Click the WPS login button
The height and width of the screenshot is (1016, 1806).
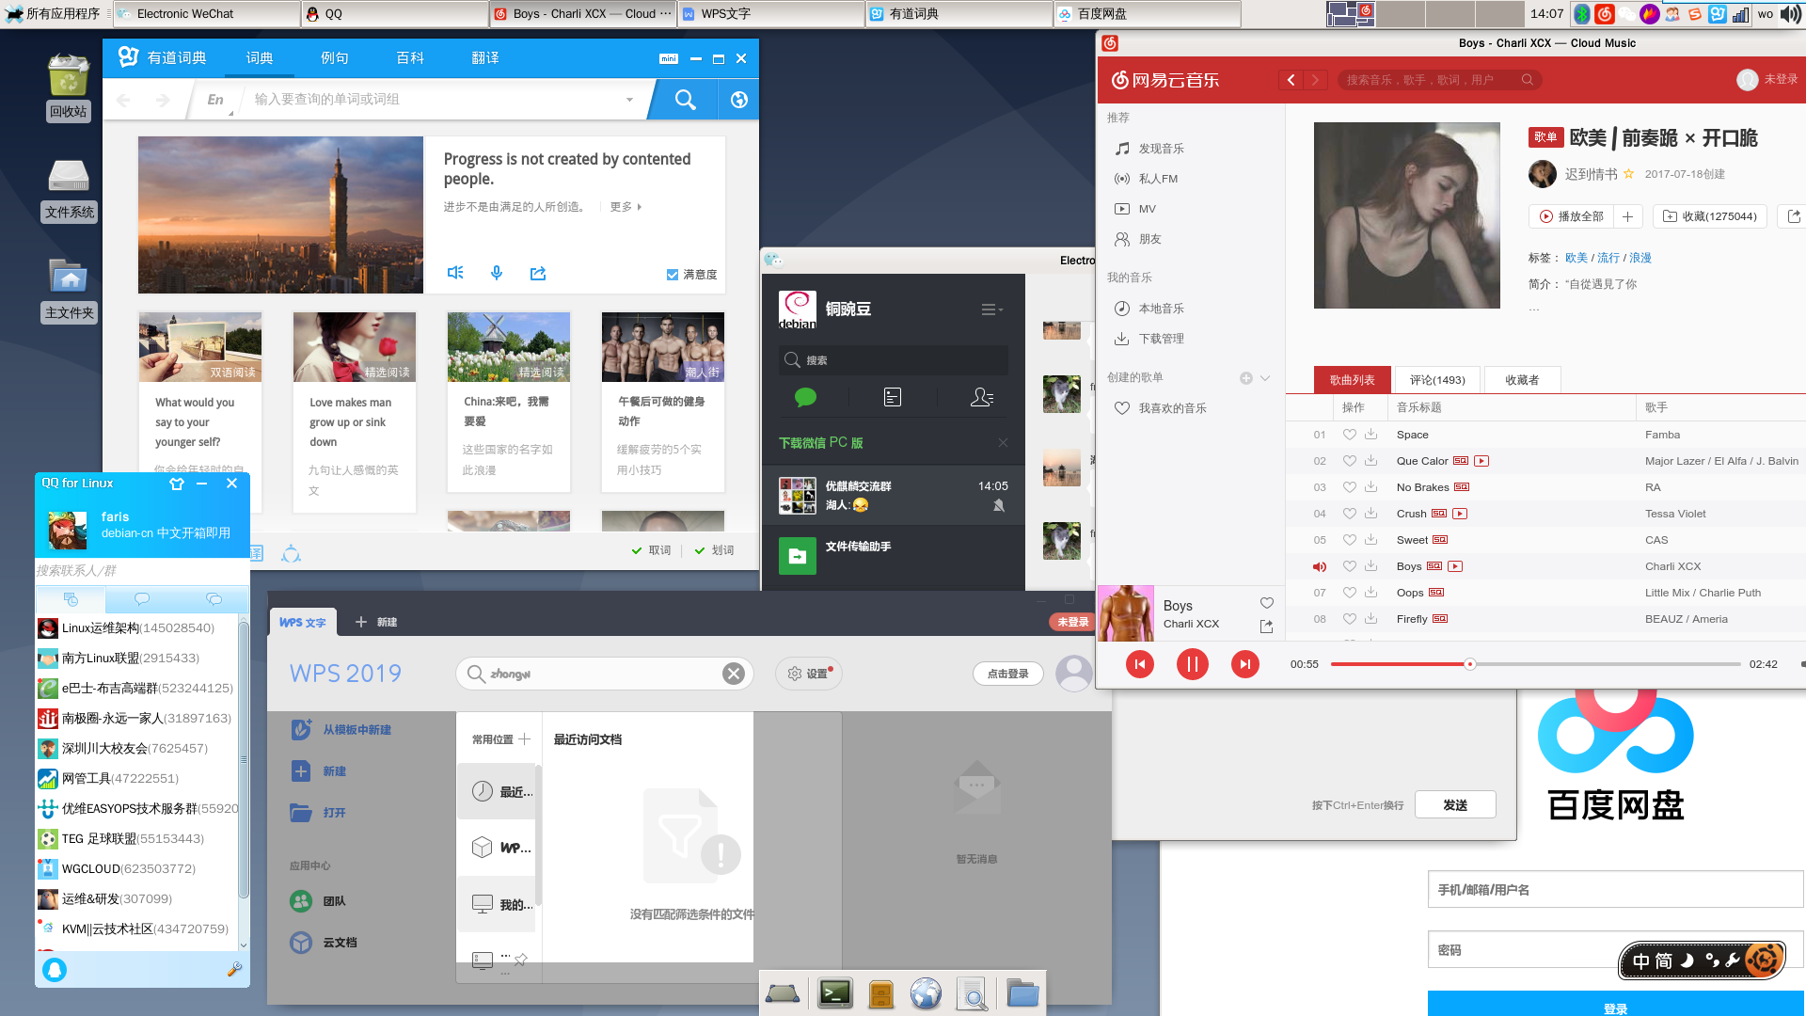(1008, 674)
